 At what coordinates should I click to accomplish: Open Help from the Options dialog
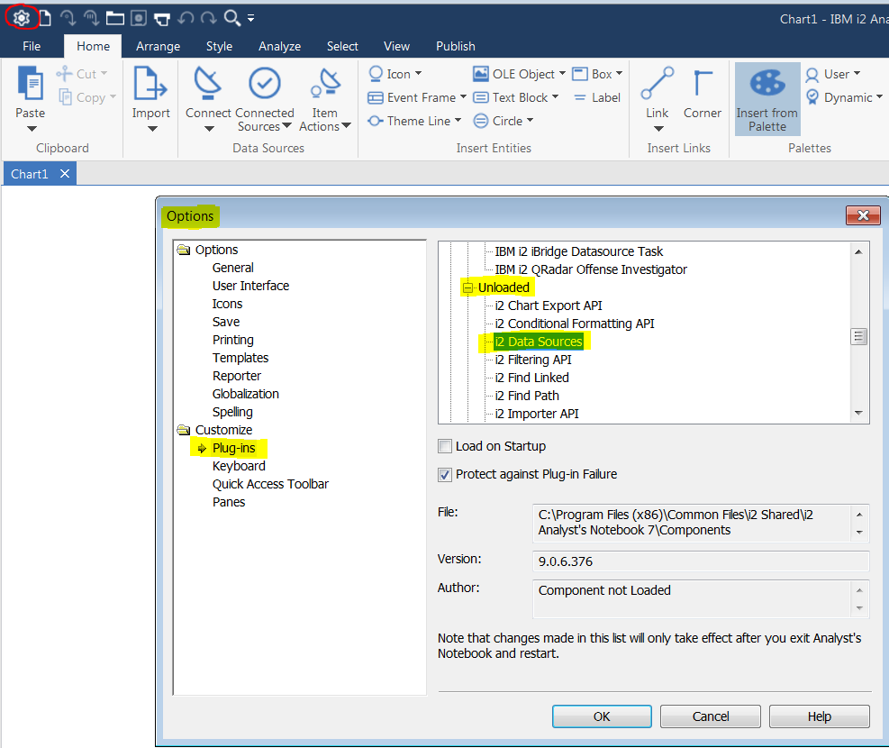pyautogui.click(x=819, y=716)
